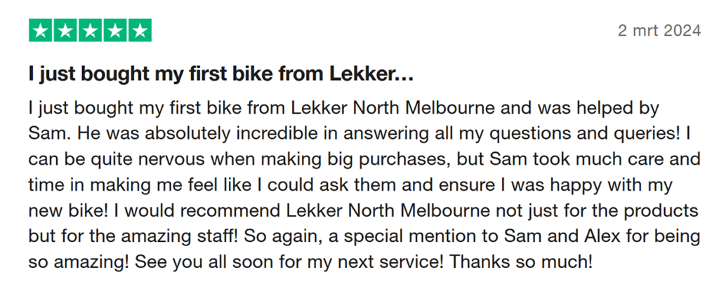Click the first green rating star
The width and height of the screenshot is (719, 291).
(x=41, y=30)
